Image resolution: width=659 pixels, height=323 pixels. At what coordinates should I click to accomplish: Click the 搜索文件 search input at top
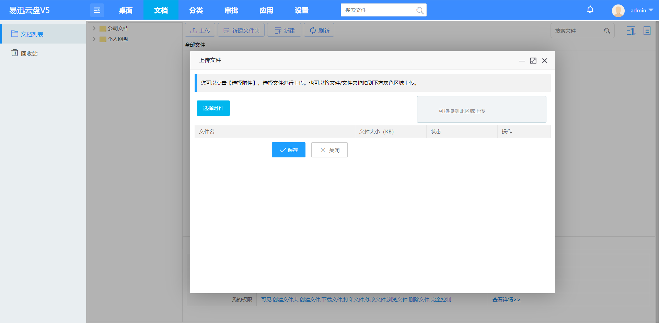378,10
